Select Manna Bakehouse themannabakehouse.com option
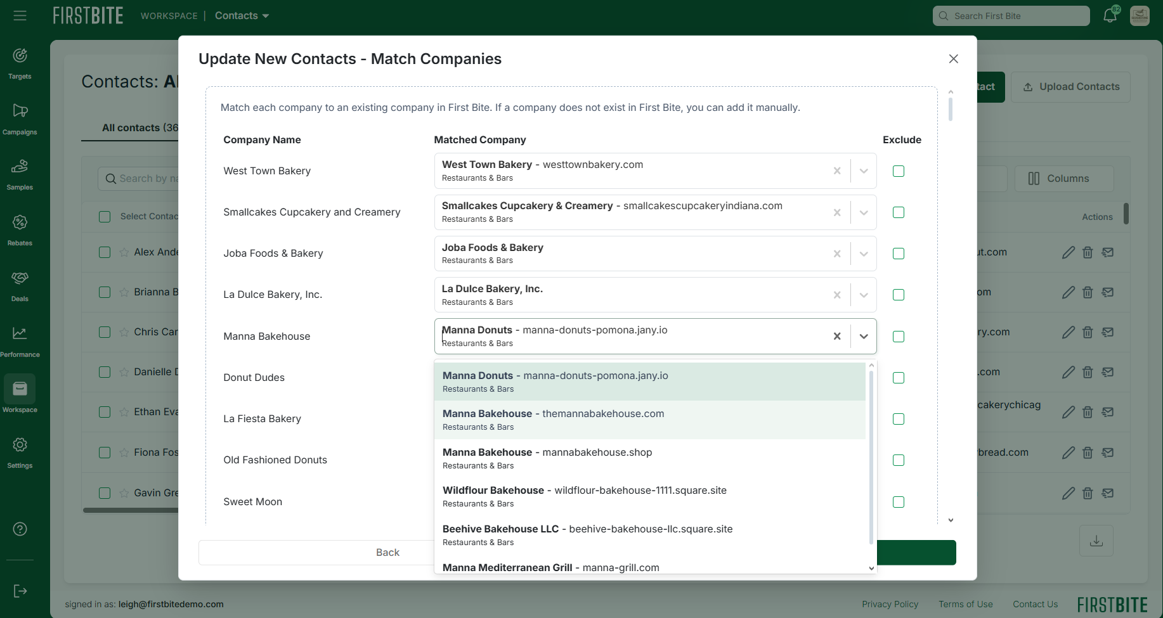 pos(650,420)
